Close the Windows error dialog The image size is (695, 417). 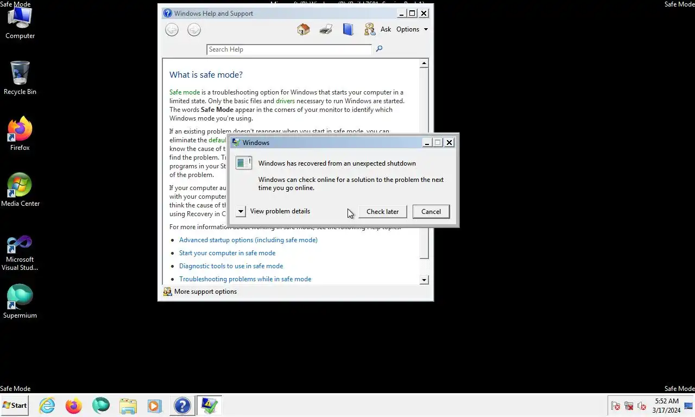[449, 142]
